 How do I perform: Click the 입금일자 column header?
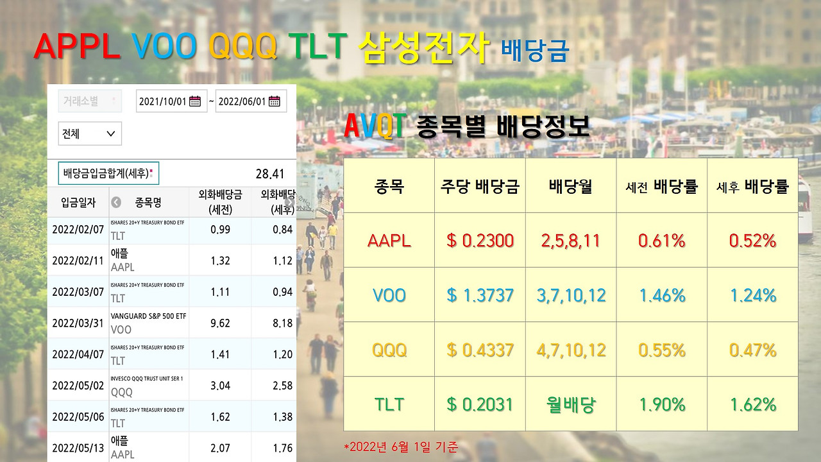78,203
